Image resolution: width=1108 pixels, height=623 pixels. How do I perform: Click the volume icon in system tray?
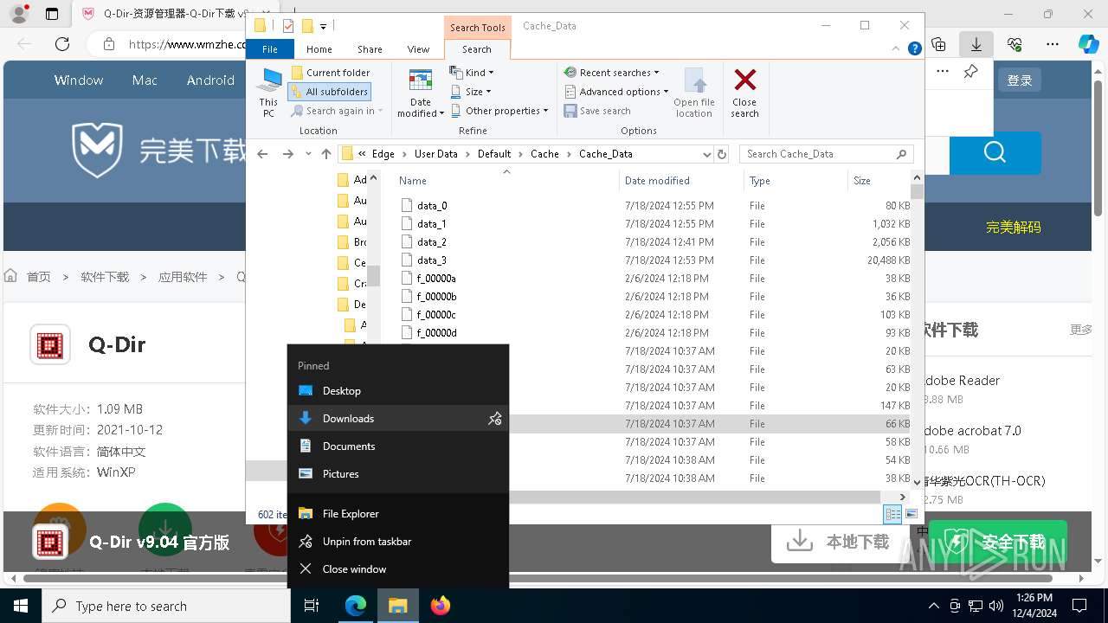(996, 606)
